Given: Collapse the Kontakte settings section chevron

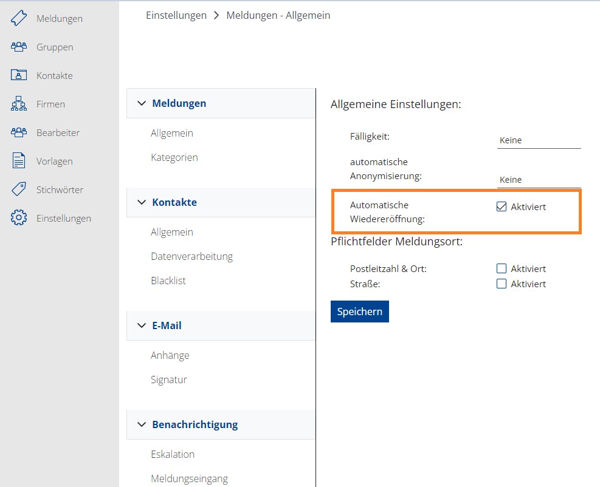Looking at the screenshot, I should [142, 202].
